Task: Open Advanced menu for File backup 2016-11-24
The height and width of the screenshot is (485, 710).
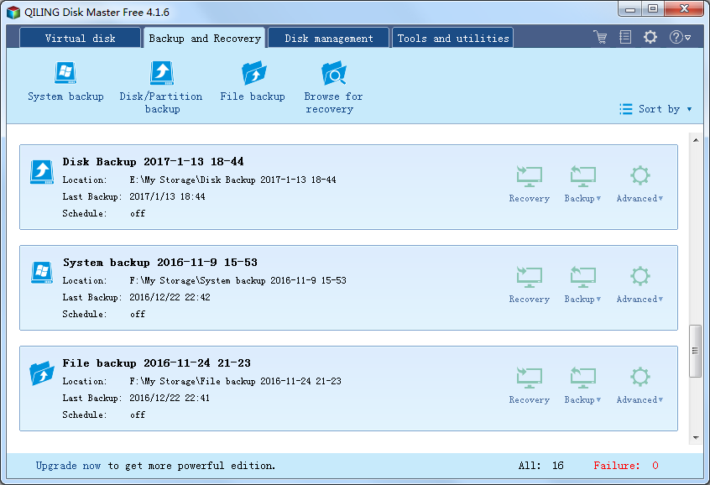Action: pos(640,385)
